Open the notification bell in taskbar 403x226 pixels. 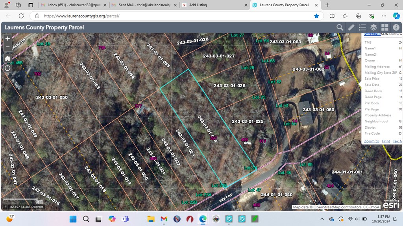click(395, 219)
